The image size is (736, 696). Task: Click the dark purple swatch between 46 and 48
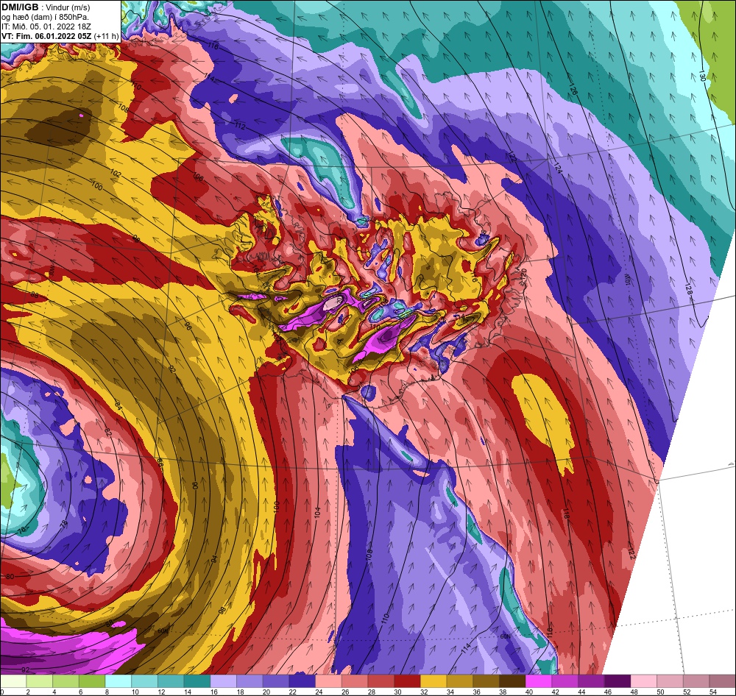[618, 681]
